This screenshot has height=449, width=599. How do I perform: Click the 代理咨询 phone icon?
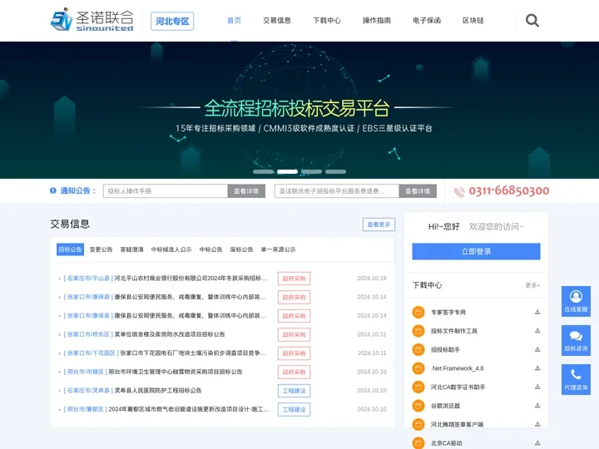click(576, 378)
